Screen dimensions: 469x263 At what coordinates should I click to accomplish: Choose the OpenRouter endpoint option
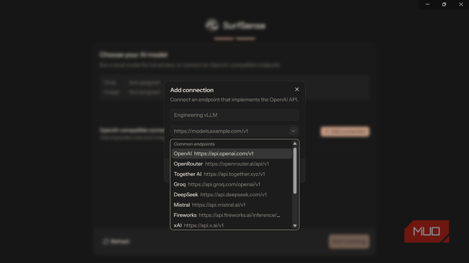click(232, 164)
